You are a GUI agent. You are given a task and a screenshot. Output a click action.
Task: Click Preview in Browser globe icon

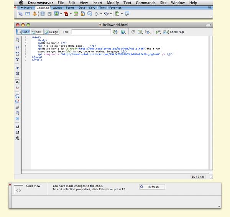point(123,32)
